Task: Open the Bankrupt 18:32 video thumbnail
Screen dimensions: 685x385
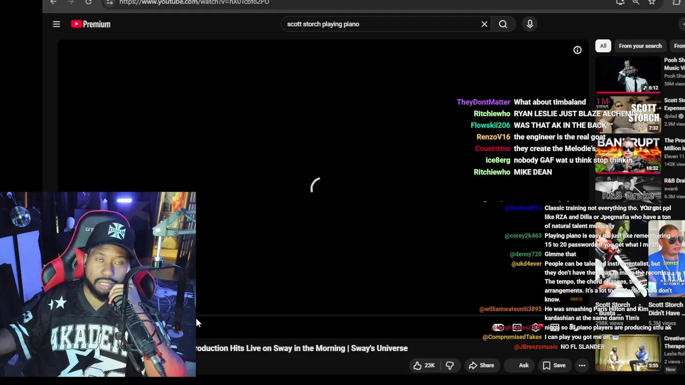Action: pyautogui.click(x=628, y=156)
